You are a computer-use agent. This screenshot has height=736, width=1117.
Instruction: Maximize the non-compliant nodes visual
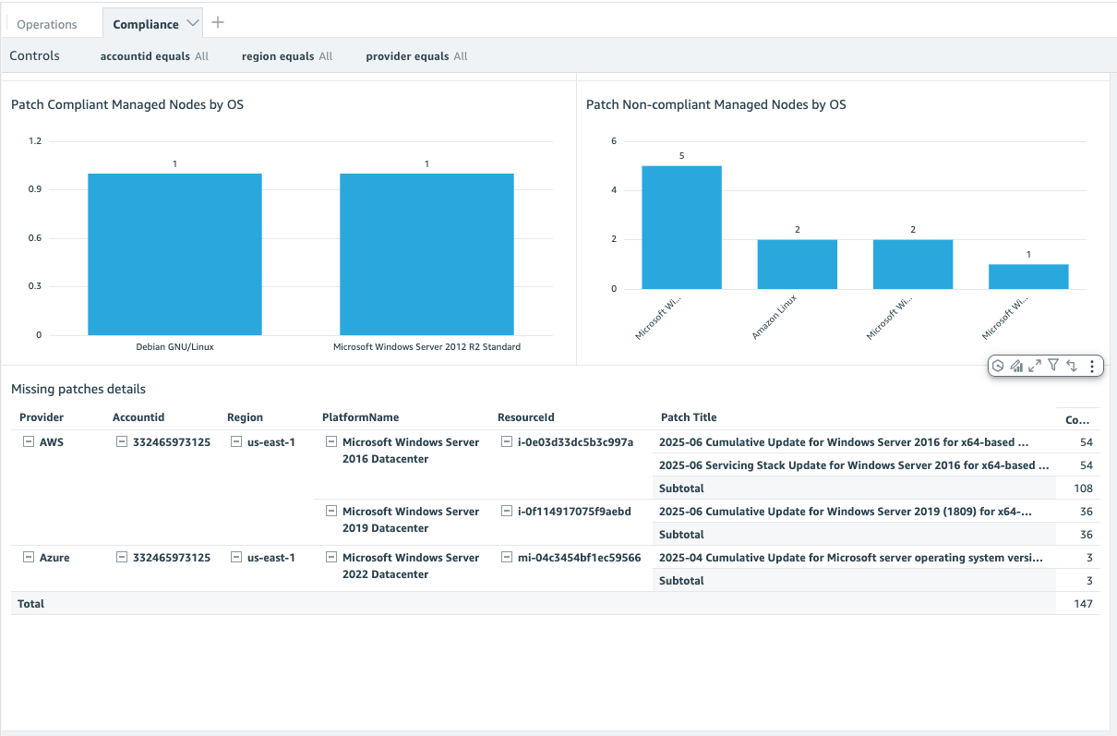(1034, 366)
